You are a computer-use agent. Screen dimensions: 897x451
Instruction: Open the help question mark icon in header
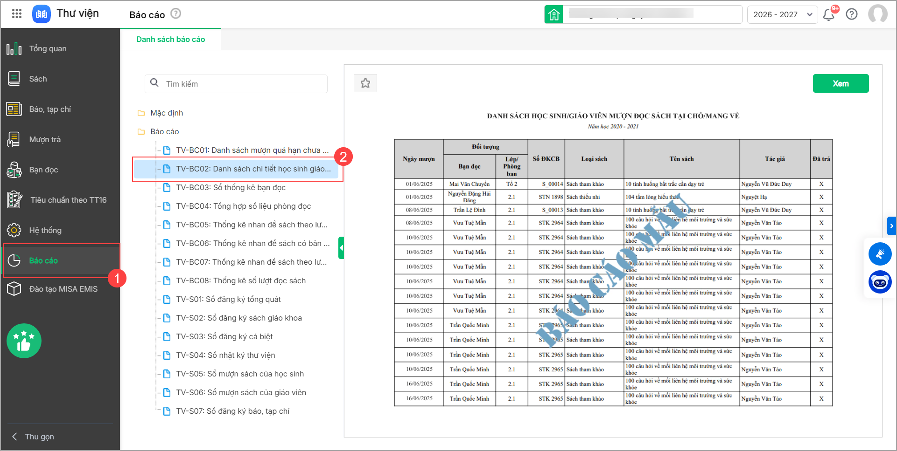[x=852, y=14]
